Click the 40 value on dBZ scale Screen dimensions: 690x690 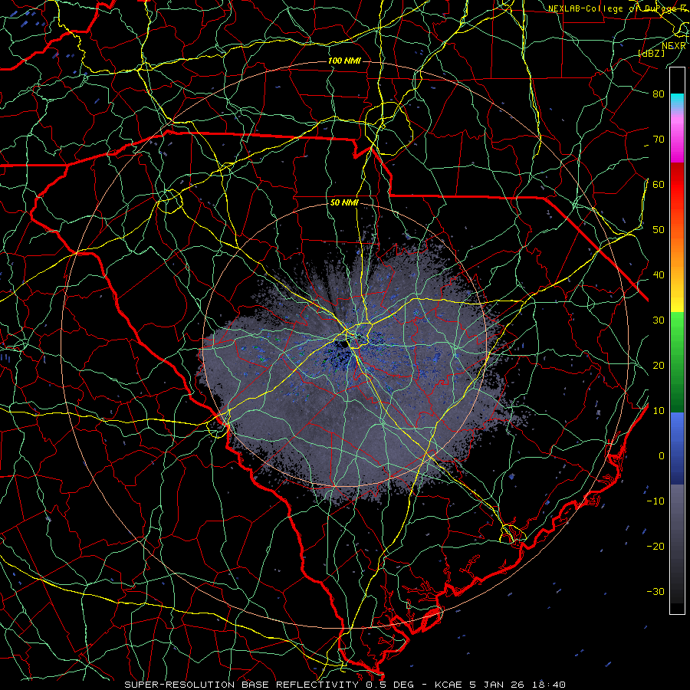pyautogui.click(x=659, y=275)
